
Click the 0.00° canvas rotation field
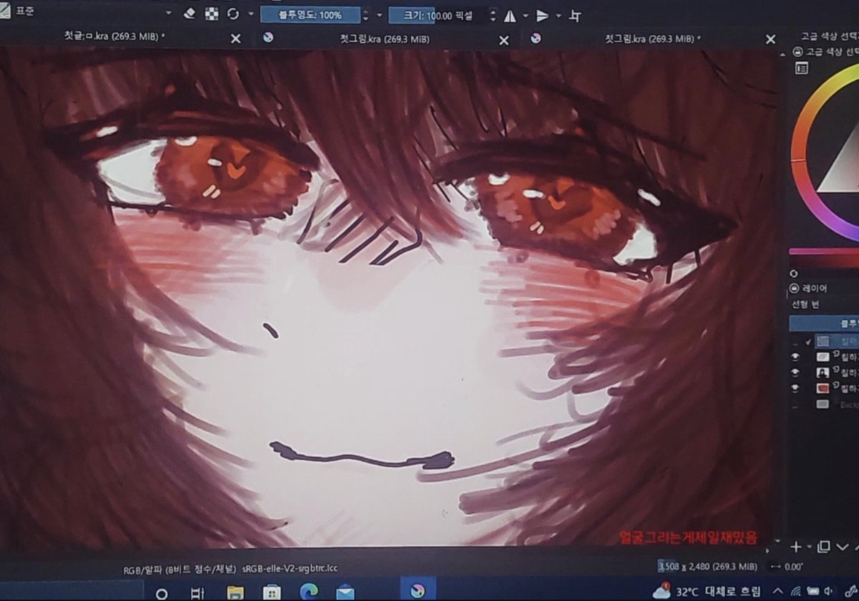793,567
